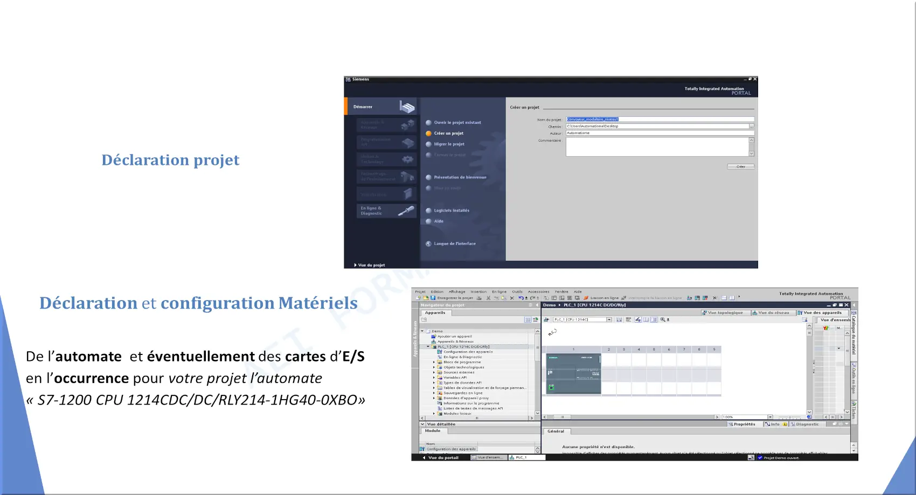916x495 pixels.
Task: Click the Auteur input field
Action: tap(660, 133)
